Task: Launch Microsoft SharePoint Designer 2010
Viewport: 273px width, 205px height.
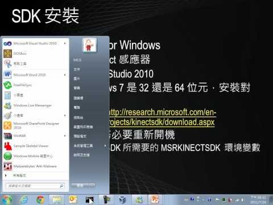Action: [x=35, y=125]
